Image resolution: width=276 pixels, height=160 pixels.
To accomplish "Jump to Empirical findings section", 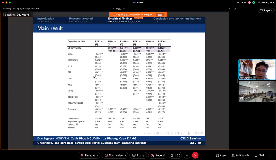I will pos(120,19).
